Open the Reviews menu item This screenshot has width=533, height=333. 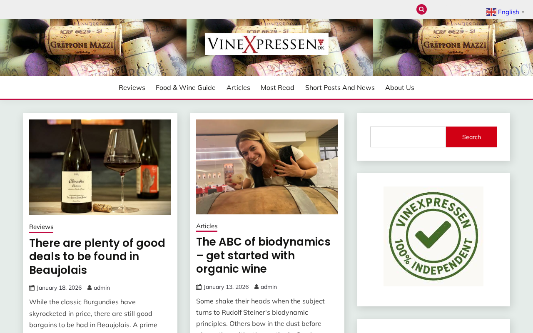click(132, 87)
